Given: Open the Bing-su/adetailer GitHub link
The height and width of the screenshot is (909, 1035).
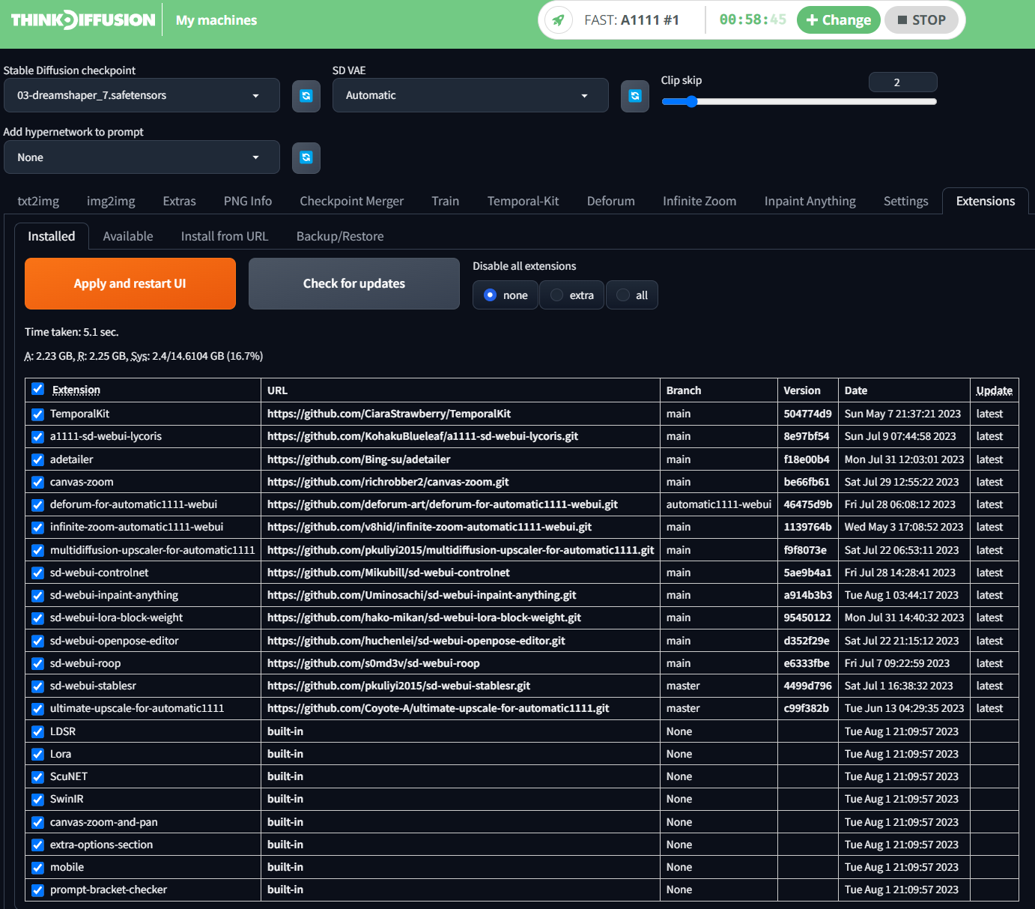Looking at the screenshot, I should (359, 459).
